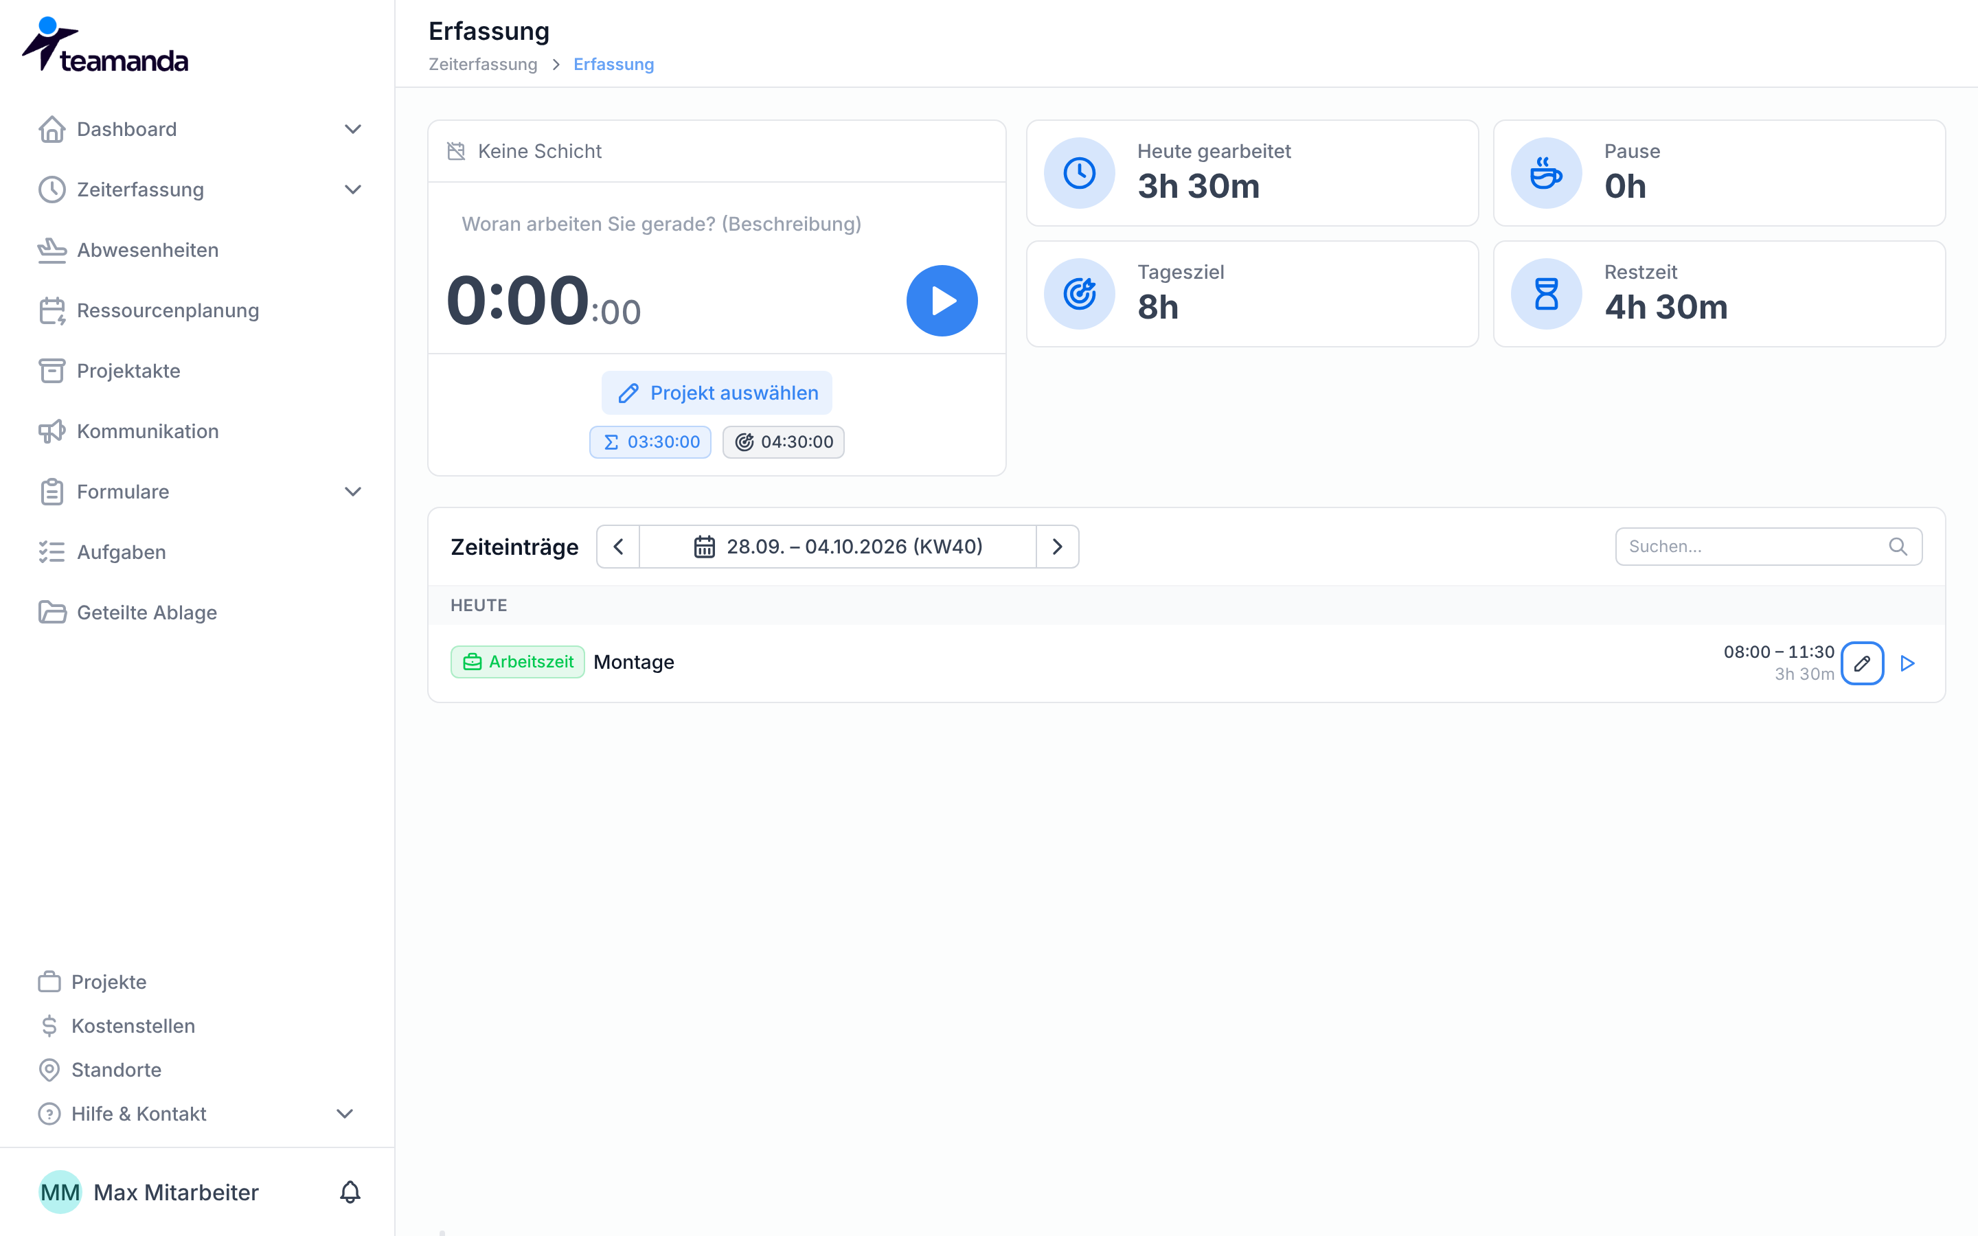This screenshot has width=1978, height=1236.
Task: Click the Erfassung breadcrumb link
Action: [614, 64]
